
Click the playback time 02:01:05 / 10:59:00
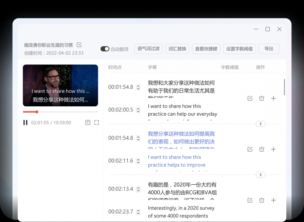tap(51, 123)
